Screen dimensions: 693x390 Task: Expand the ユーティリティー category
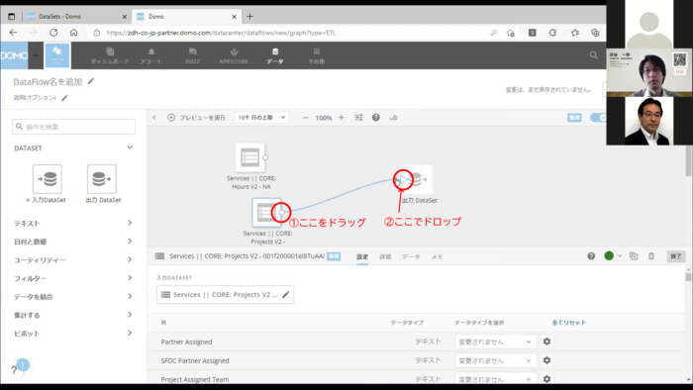click(73, 260)
